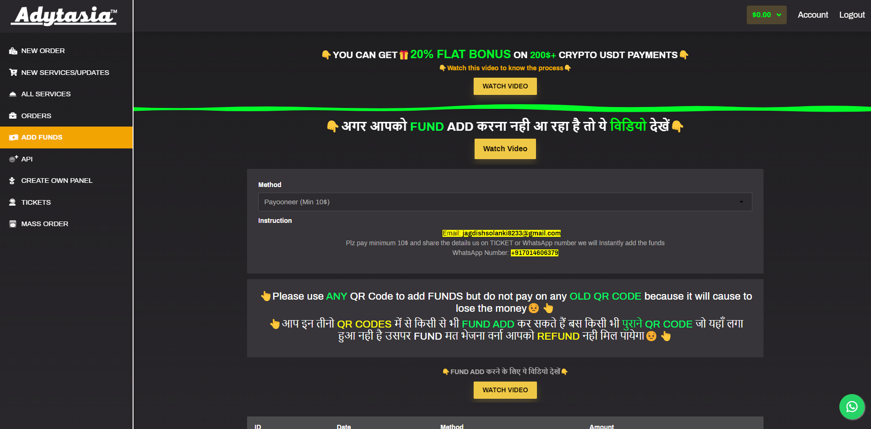Expand the $0.00 balance dropdown
Image resolution: width=871 pixels, height=429 pixels.
[x=766, y=15]
